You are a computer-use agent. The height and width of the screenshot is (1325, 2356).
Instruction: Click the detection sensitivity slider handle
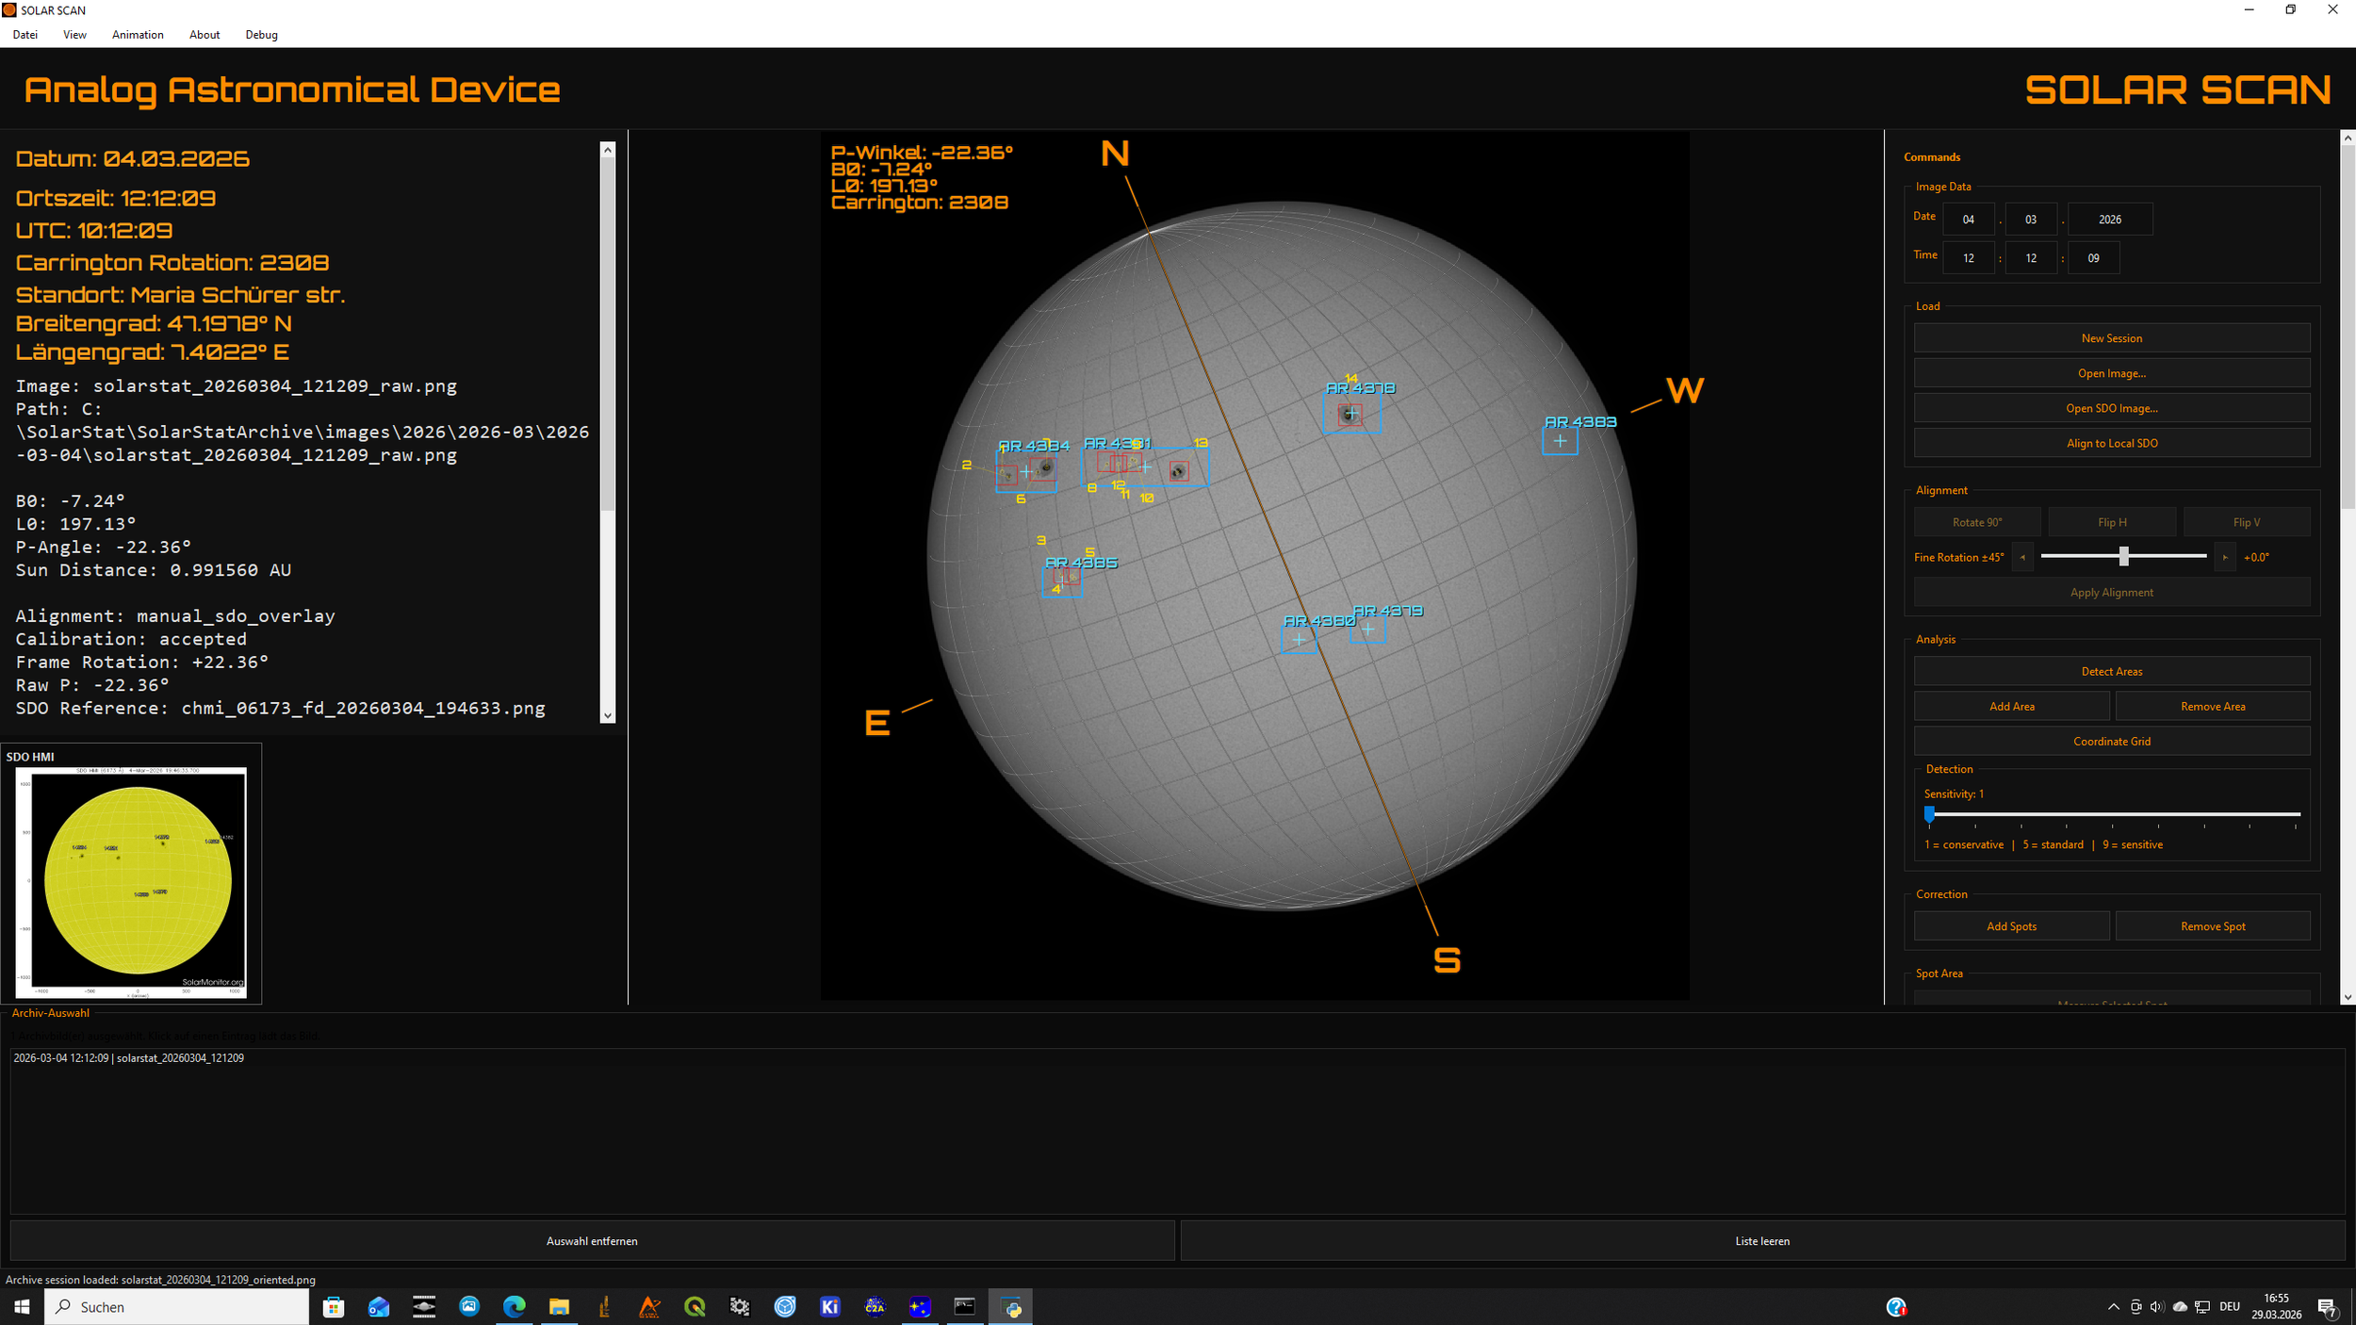pos(1929,813)
